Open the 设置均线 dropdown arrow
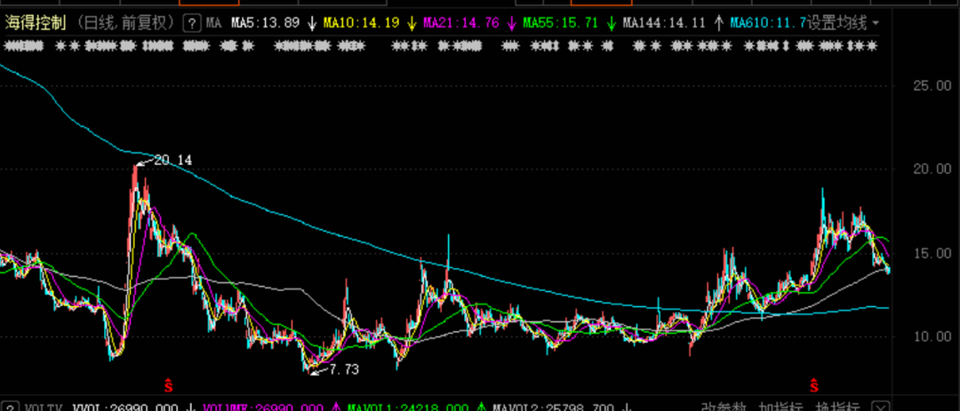The image size is (960, 411). point(876,24)
